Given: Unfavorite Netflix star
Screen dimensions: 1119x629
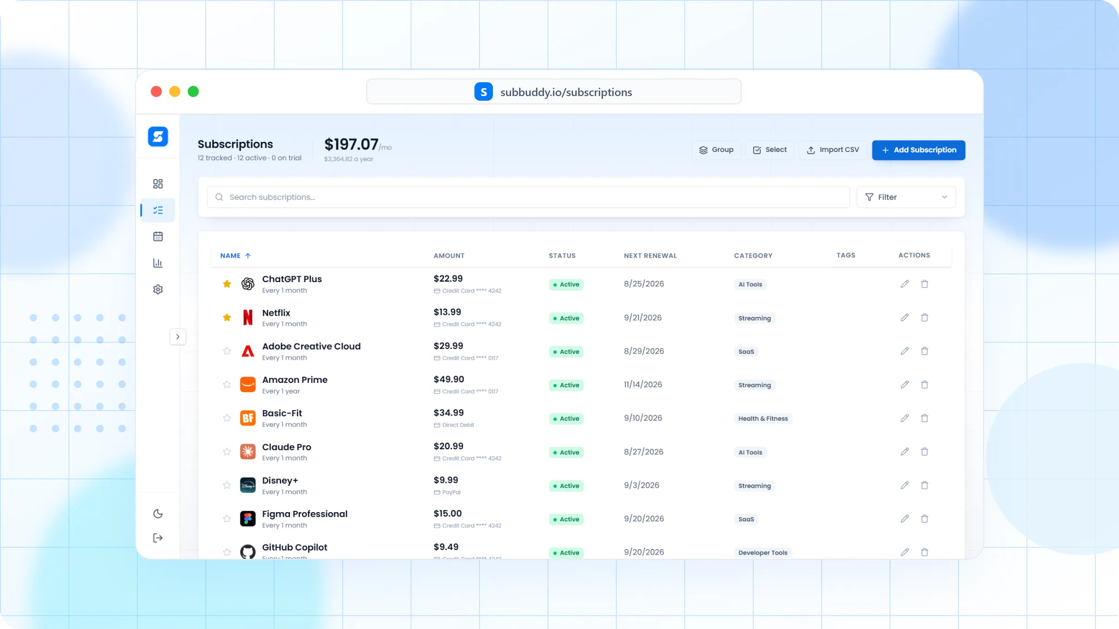Looking at the screenshot, I should pos(227,318).
